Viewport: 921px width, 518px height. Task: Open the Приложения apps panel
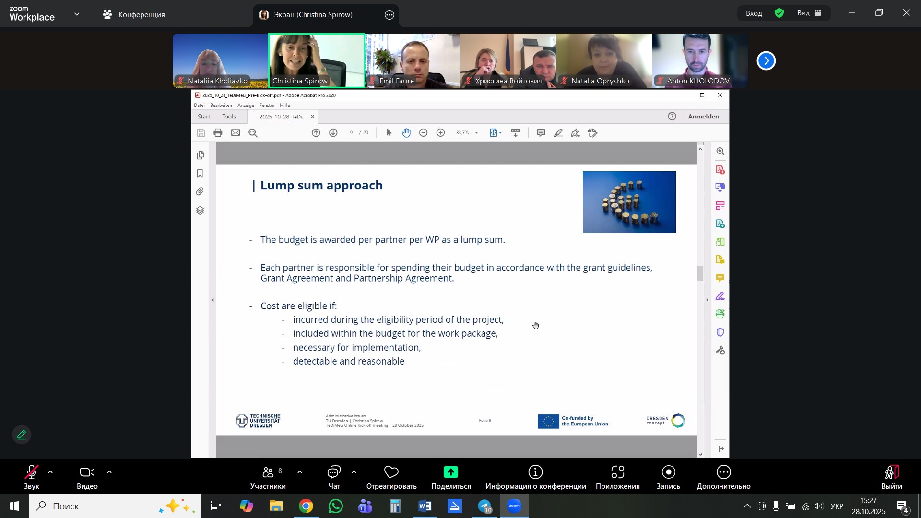pos(617,477)
